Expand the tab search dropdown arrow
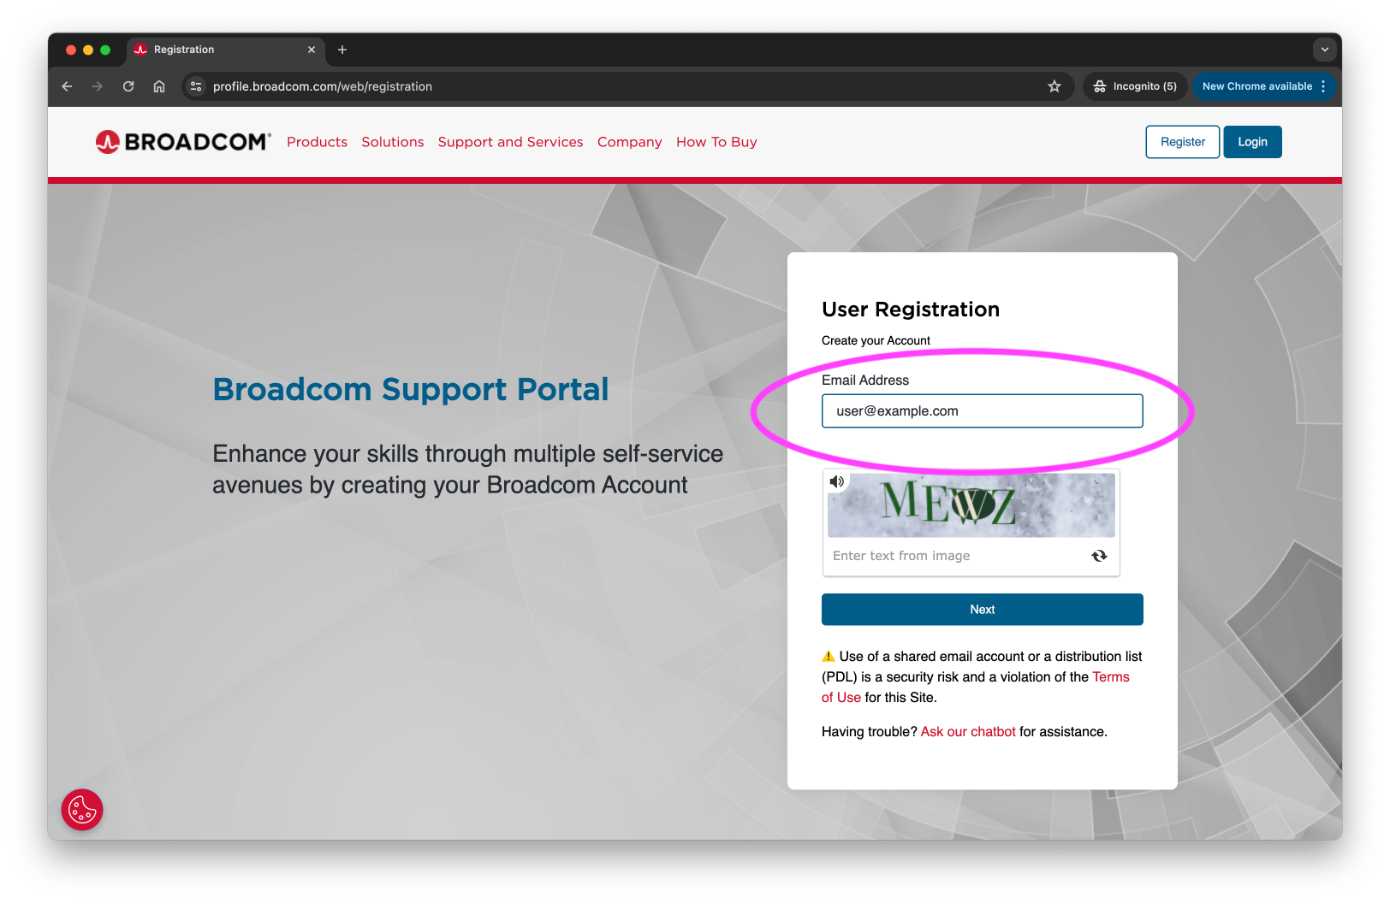1390x903 pixels. click(1324, 50)
